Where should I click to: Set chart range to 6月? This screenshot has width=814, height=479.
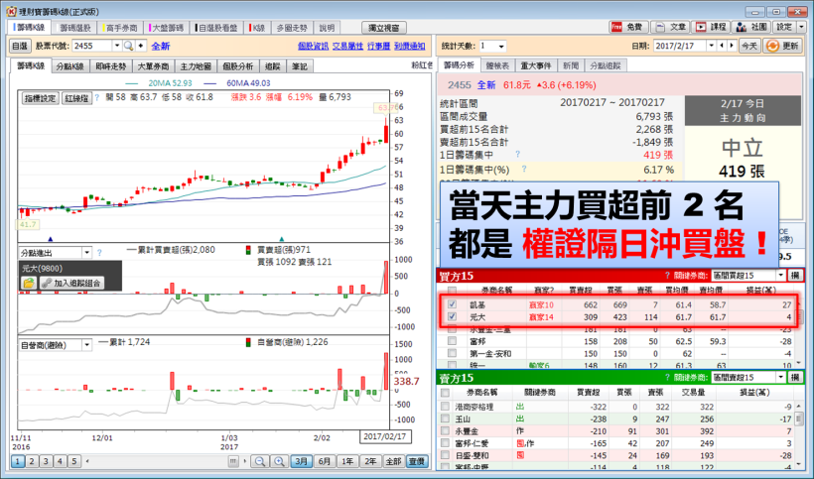324,461
